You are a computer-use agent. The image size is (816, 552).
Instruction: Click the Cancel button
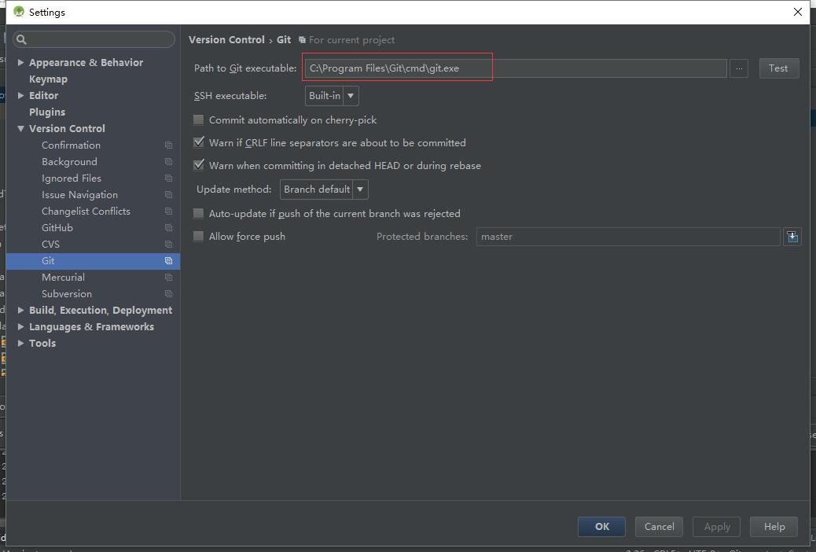point(659,527)
